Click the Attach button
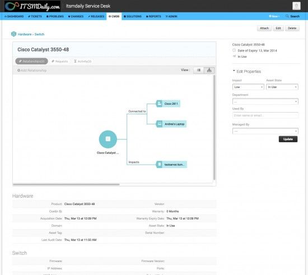The height and width of the screenshot is (275, 308). coord(264,29)
